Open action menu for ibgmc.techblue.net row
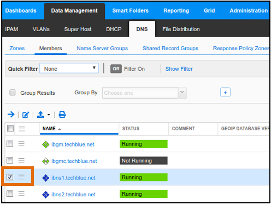Screen dimensions: 271x205 (x=21, y=160)
